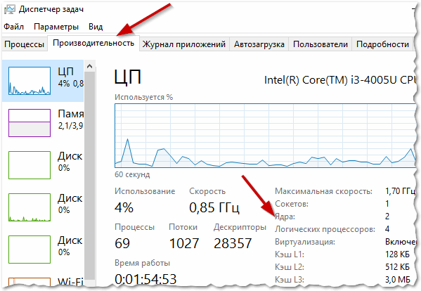Open the Вид menu
Viewport: 421px width, 291px height.
click(x=96, y=27)
